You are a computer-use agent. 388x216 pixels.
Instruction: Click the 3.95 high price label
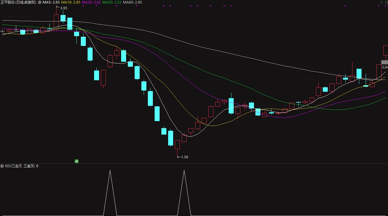(x=63, y=8)
